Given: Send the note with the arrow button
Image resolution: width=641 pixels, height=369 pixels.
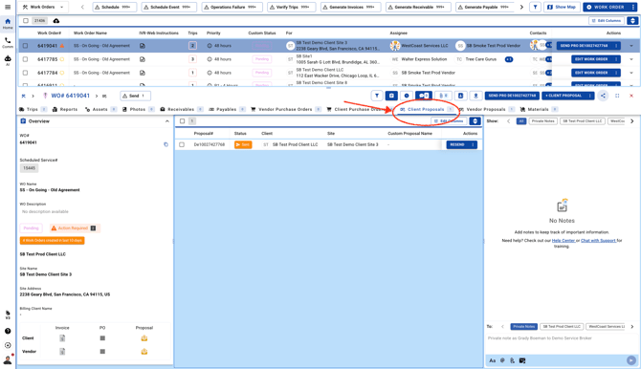Looking at the screenshot, I should [631, 360].
